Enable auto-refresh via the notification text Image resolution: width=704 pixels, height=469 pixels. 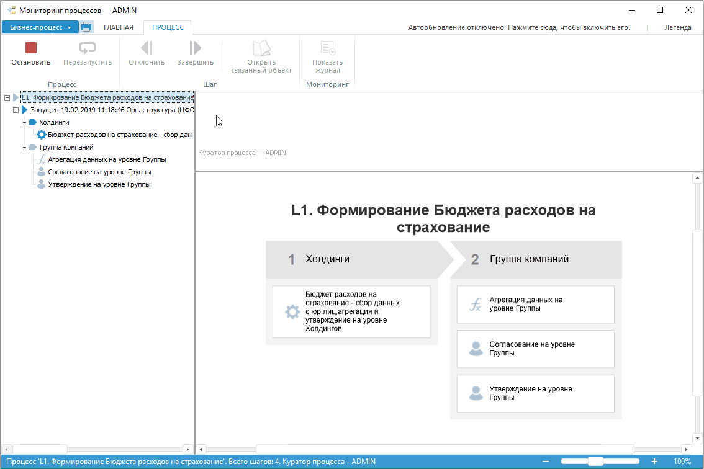point(518,27)
